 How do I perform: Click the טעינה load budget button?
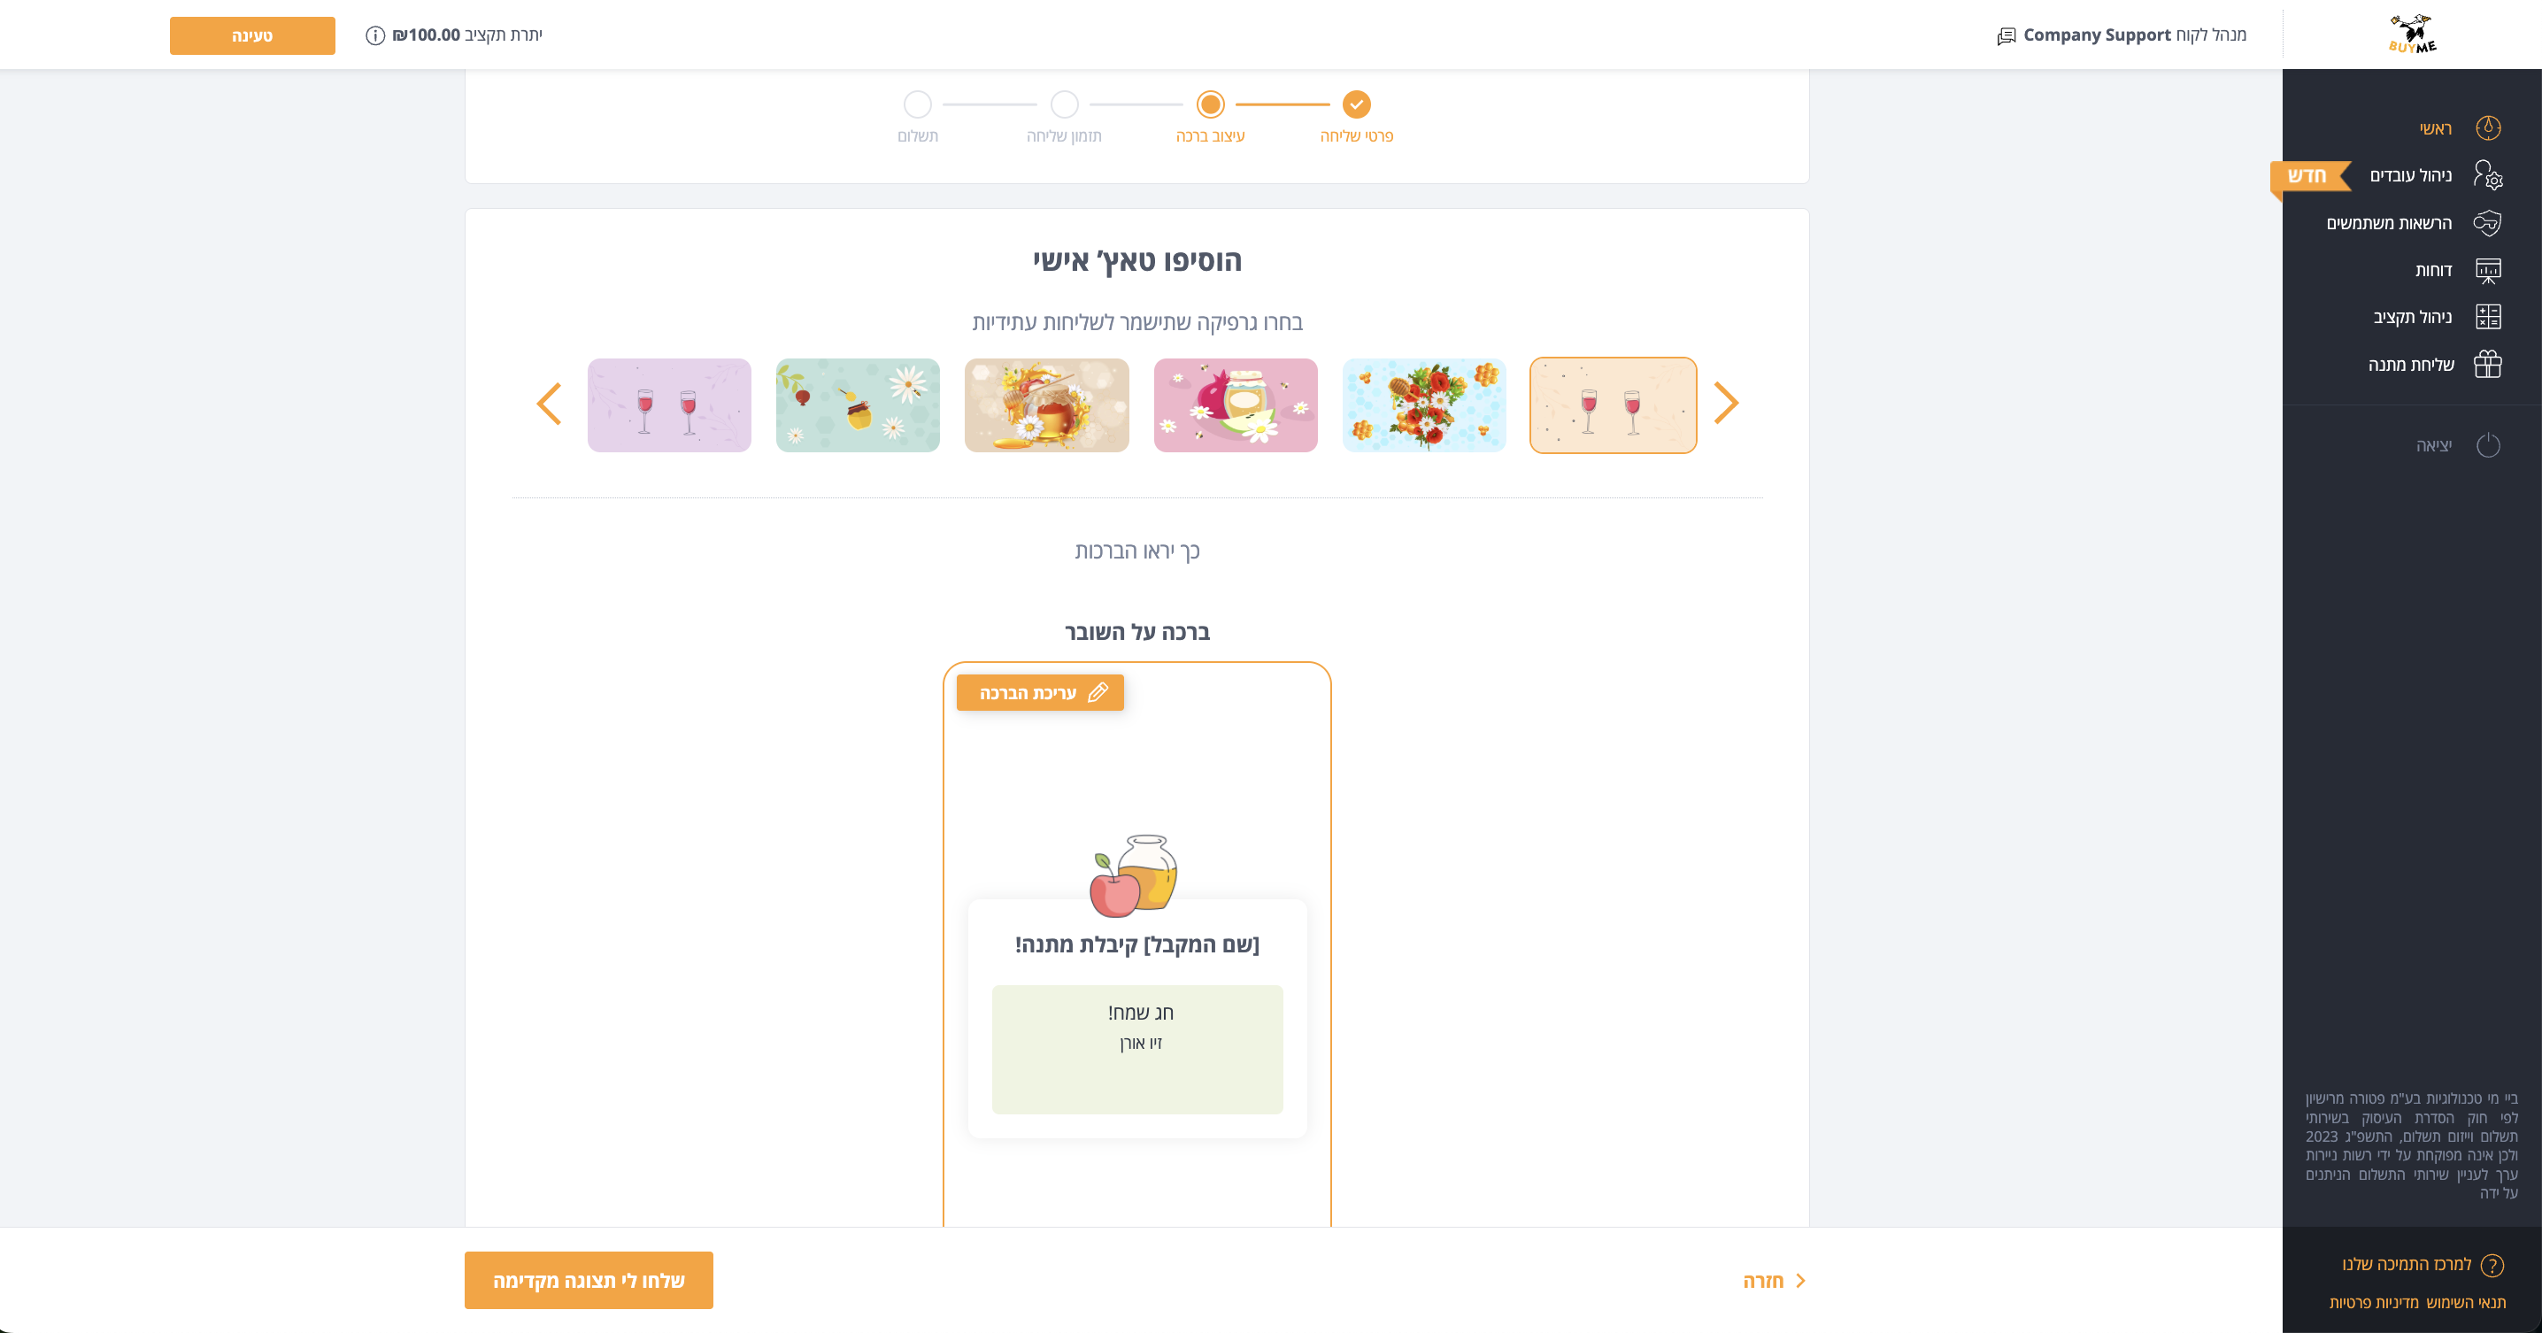[x=252, y=35]
